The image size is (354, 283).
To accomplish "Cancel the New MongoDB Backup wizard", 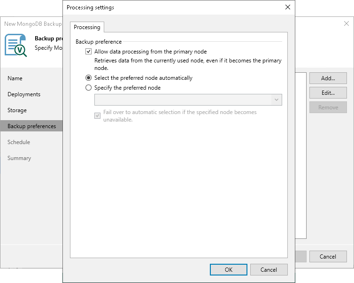I will pyautogui.click(x=328, y=257).
